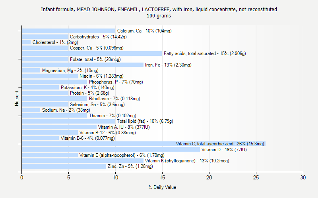Click the Zinc, Zn - 9% (1.28mg) label

[x=130, y=166]
